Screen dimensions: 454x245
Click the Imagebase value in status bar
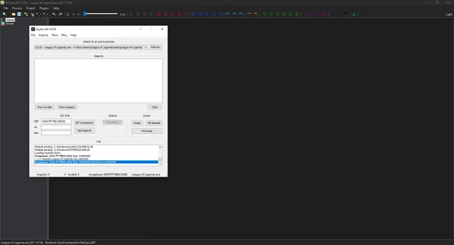pyautogui.click(x=108, y=174)
